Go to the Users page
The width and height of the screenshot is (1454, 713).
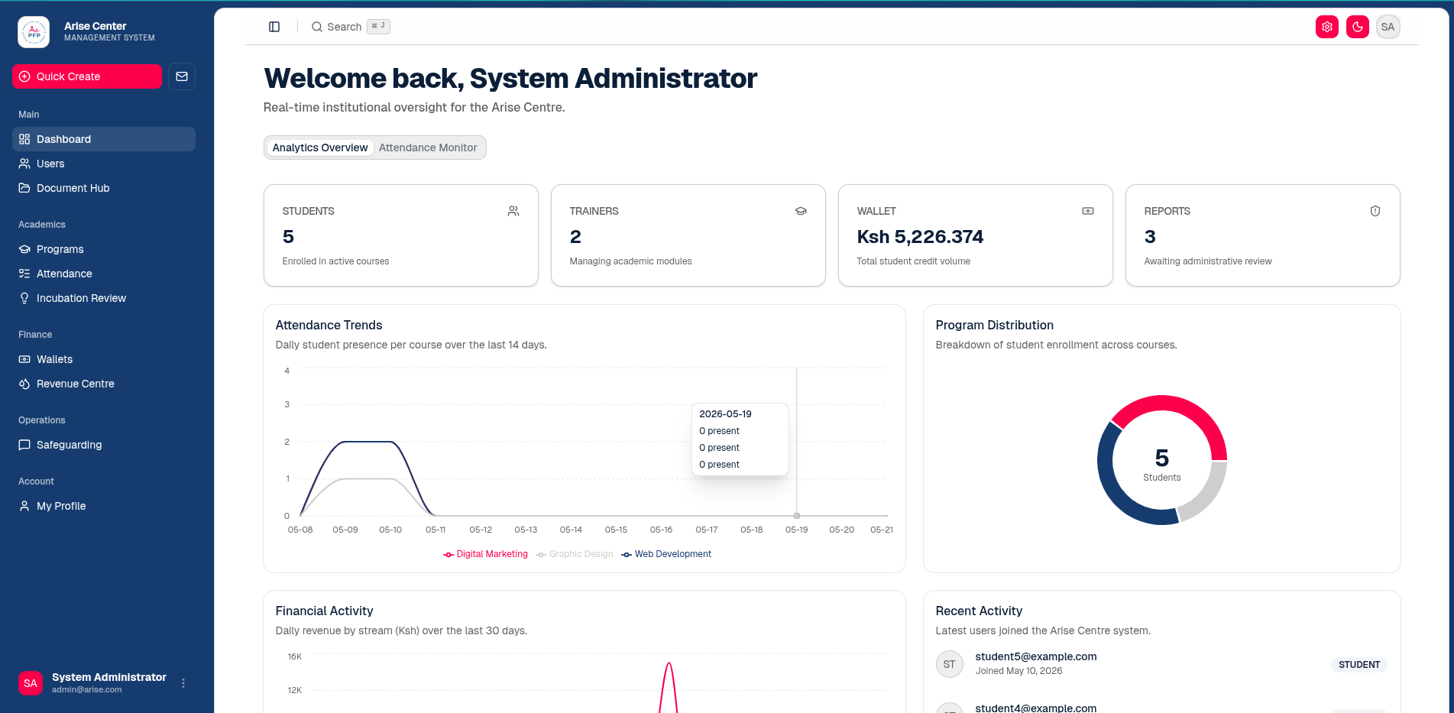pos(104,164)
